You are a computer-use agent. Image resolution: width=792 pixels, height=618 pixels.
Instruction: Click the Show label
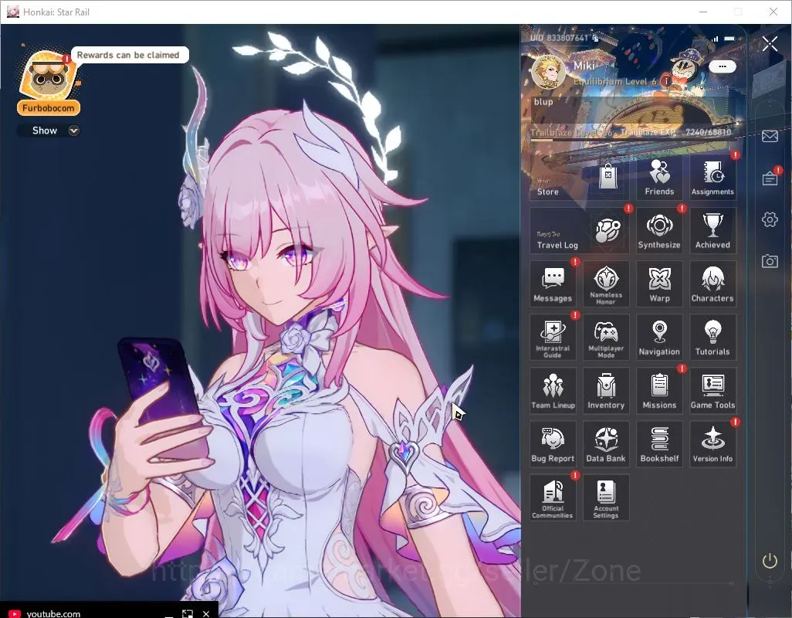[45, 131]
